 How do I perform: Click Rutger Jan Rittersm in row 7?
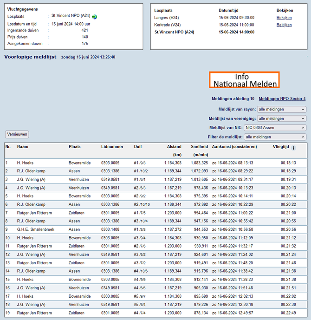pyautogui.click(x=34, y=213)
